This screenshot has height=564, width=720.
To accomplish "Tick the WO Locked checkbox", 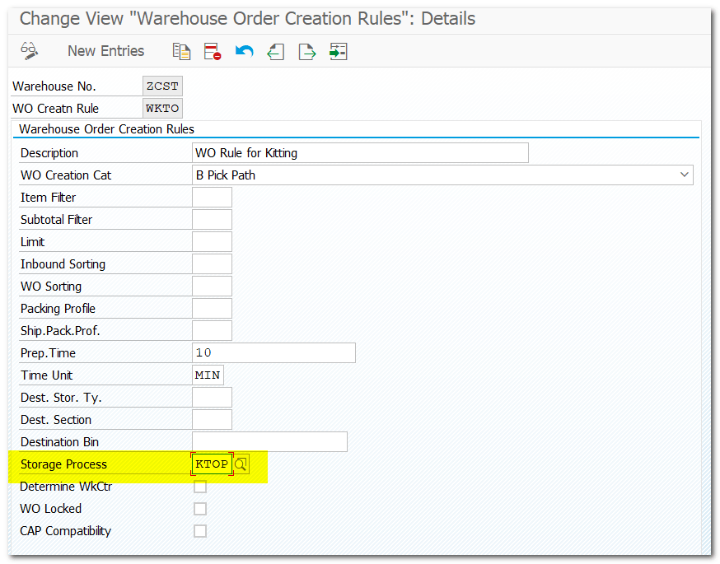I will (x=200, y=509).
